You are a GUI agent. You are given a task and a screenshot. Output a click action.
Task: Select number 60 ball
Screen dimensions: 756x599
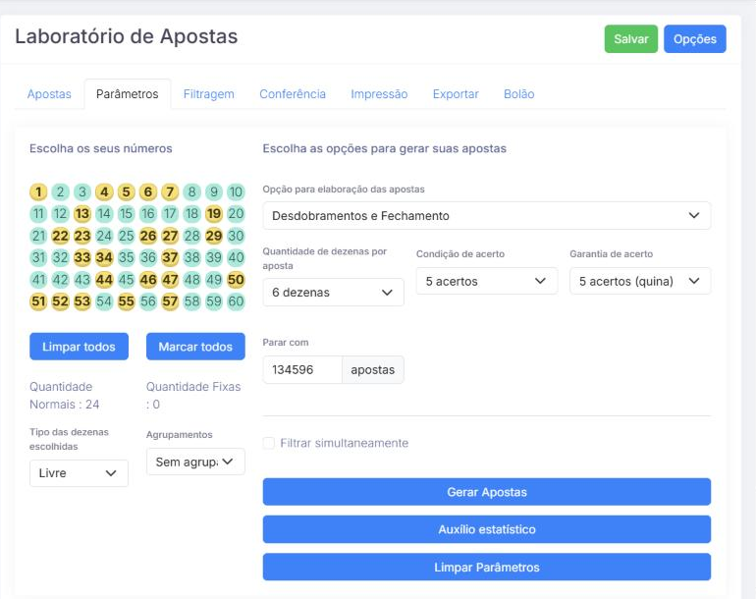(x=236, y=301)
